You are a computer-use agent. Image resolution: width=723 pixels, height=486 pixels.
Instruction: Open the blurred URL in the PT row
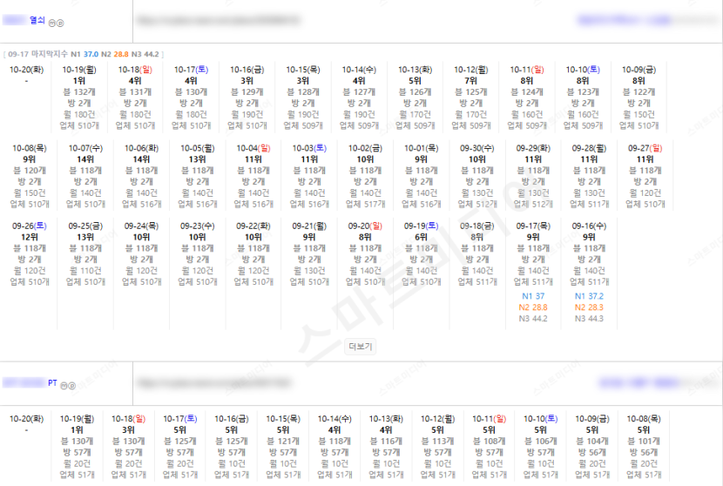[214, 382]
